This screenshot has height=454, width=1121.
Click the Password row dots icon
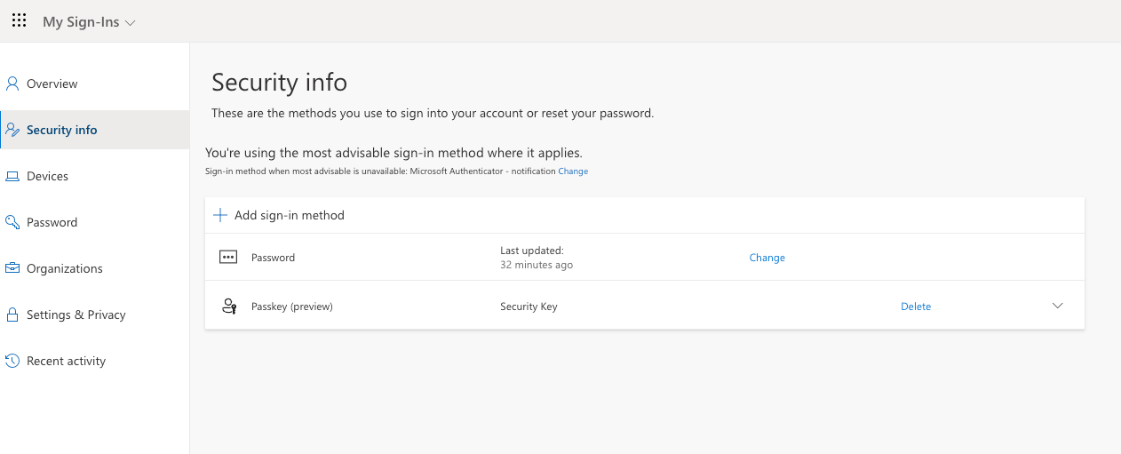point(228,258)
